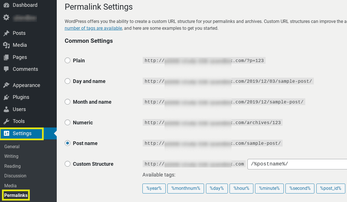This screenshot has width=347, height=202.
Task: Click the 'Available tags:' label
Action: pos(159,175)
